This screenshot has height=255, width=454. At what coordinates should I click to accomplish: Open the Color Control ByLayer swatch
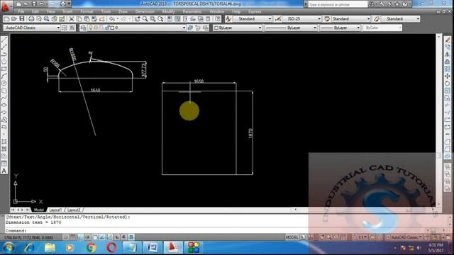coord(237,28)
